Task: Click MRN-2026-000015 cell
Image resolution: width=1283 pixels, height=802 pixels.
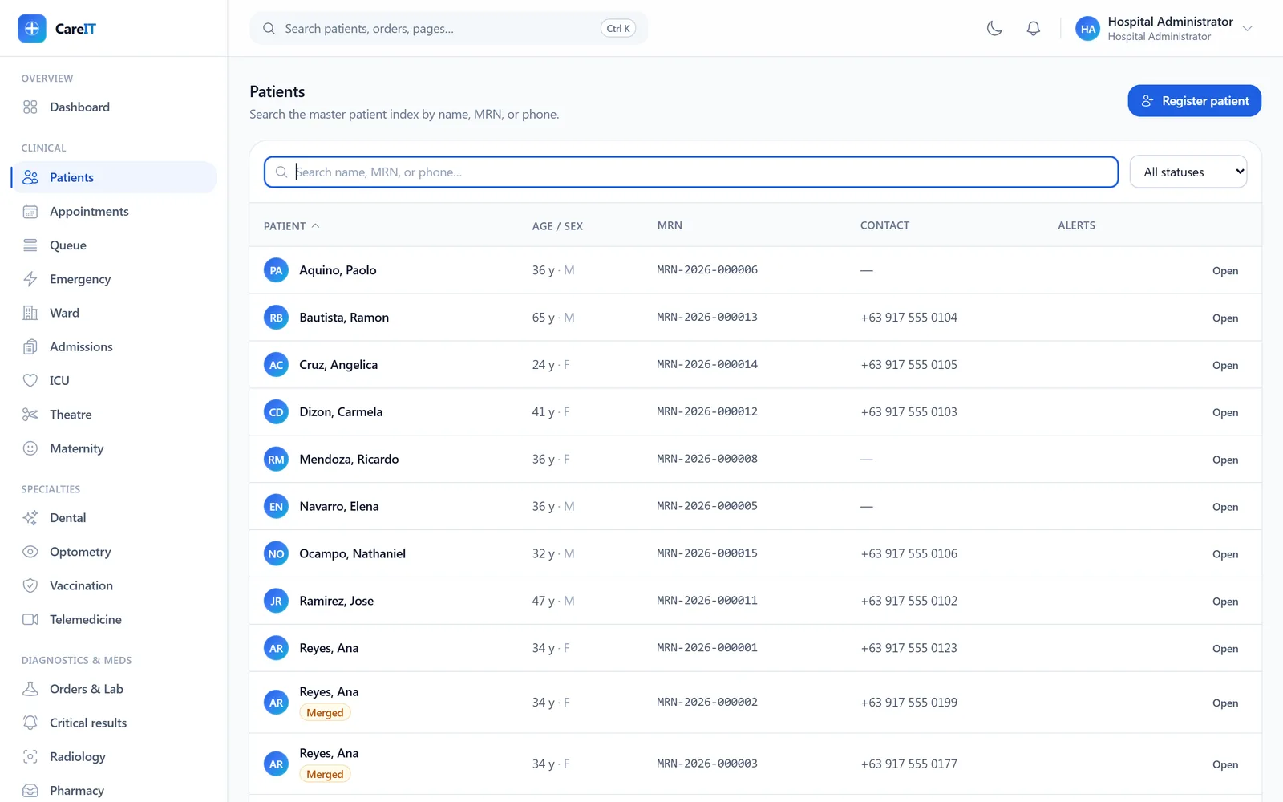Action: [x=707, y=553]
